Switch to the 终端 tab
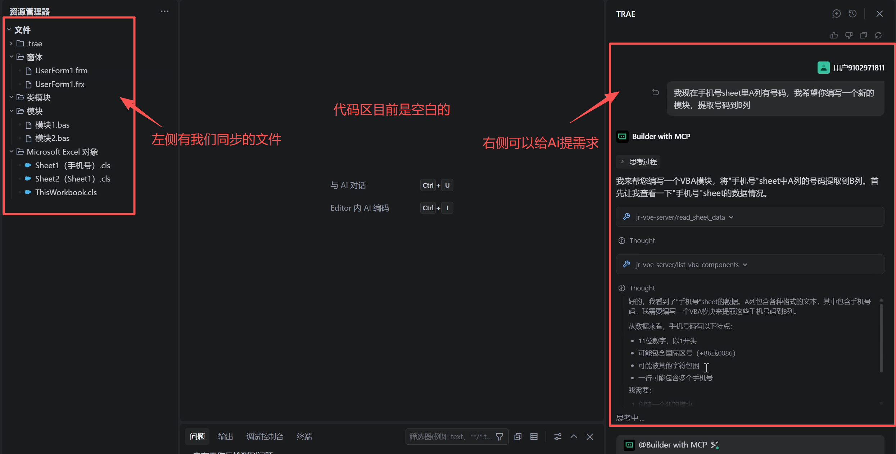The height and width of the screenshot is (454, 896). [x=304, y=437]
